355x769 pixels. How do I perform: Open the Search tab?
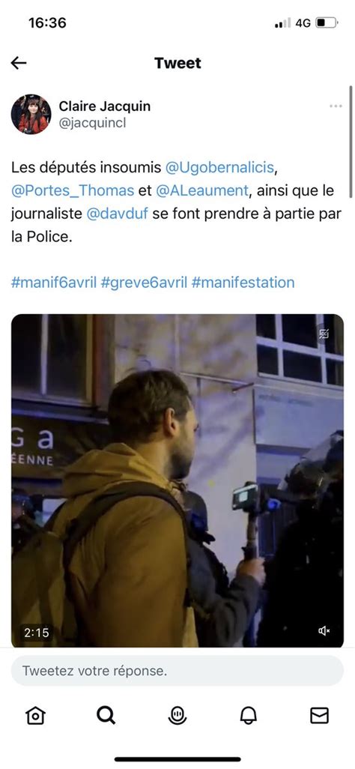[x=106, y=716]
